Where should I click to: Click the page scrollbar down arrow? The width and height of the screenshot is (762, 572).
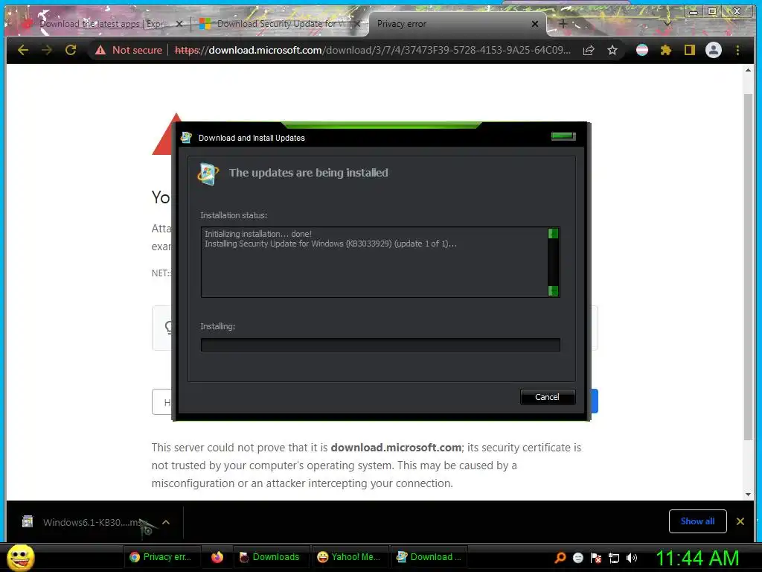coord(748,495)
